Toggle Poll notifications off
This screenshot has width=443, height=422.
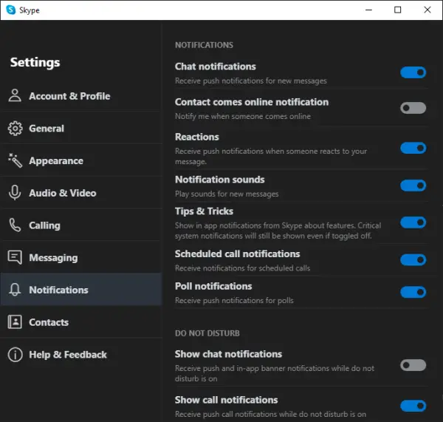(x=413, y=292)
